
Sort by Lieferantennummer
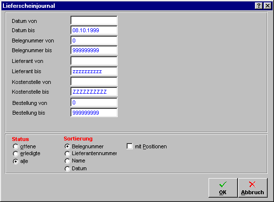(67, 154)
